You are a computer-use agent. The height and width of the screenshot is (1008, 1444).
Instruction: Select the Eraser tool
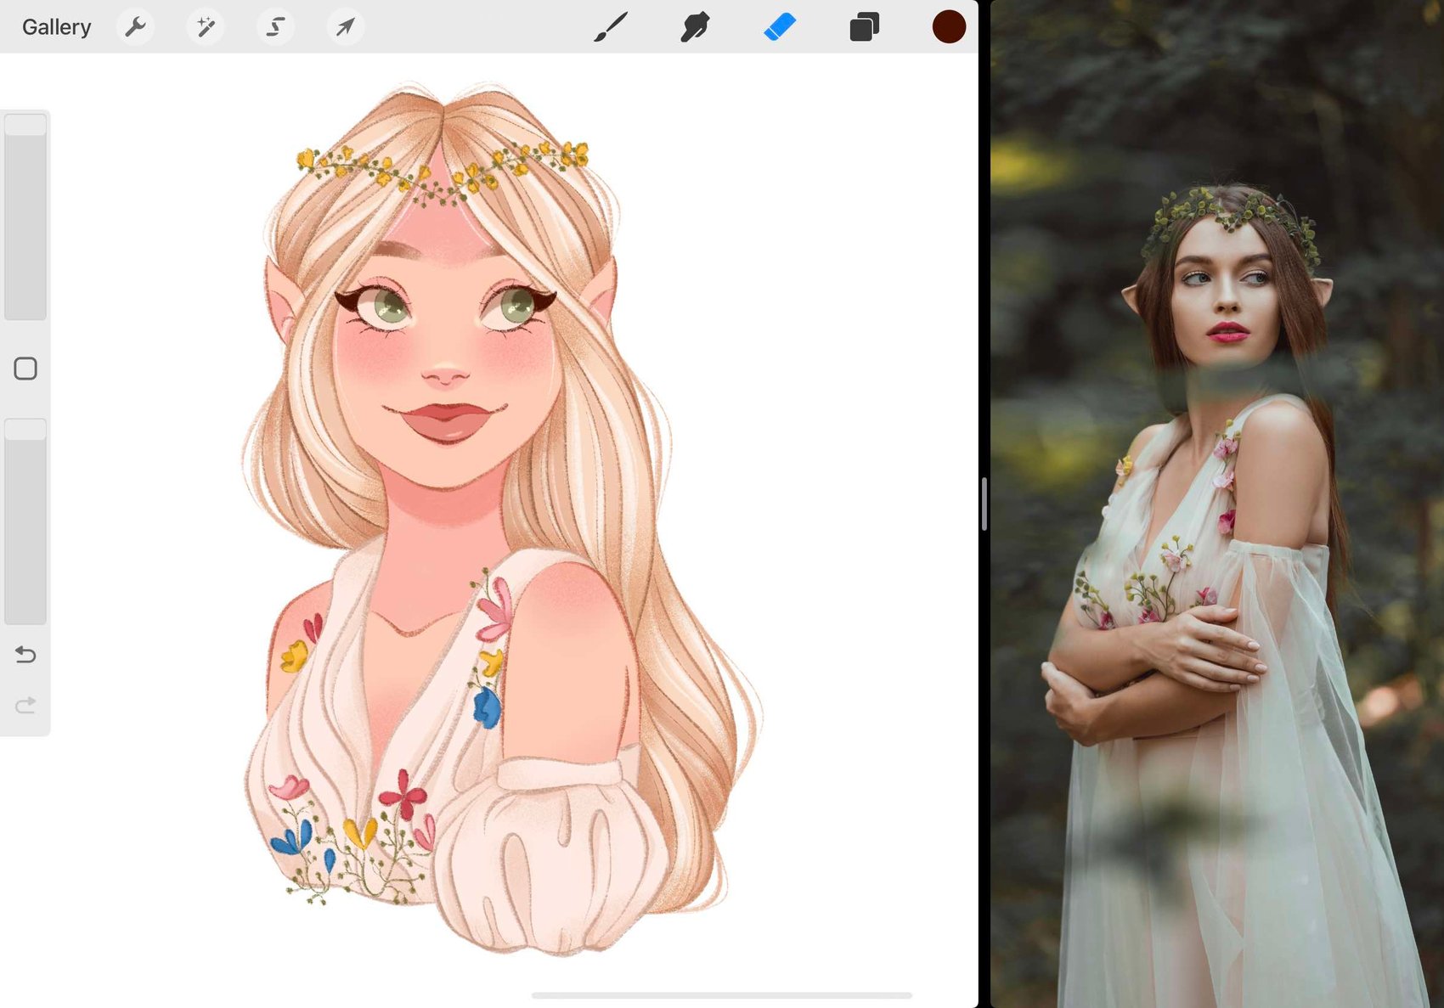tap(779, 26)
